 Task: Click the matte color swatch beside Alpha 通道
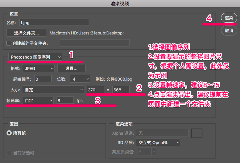pos(197,133)
